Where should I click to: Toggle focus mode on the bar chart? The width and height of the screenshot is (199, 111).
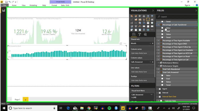click(121, 44)
